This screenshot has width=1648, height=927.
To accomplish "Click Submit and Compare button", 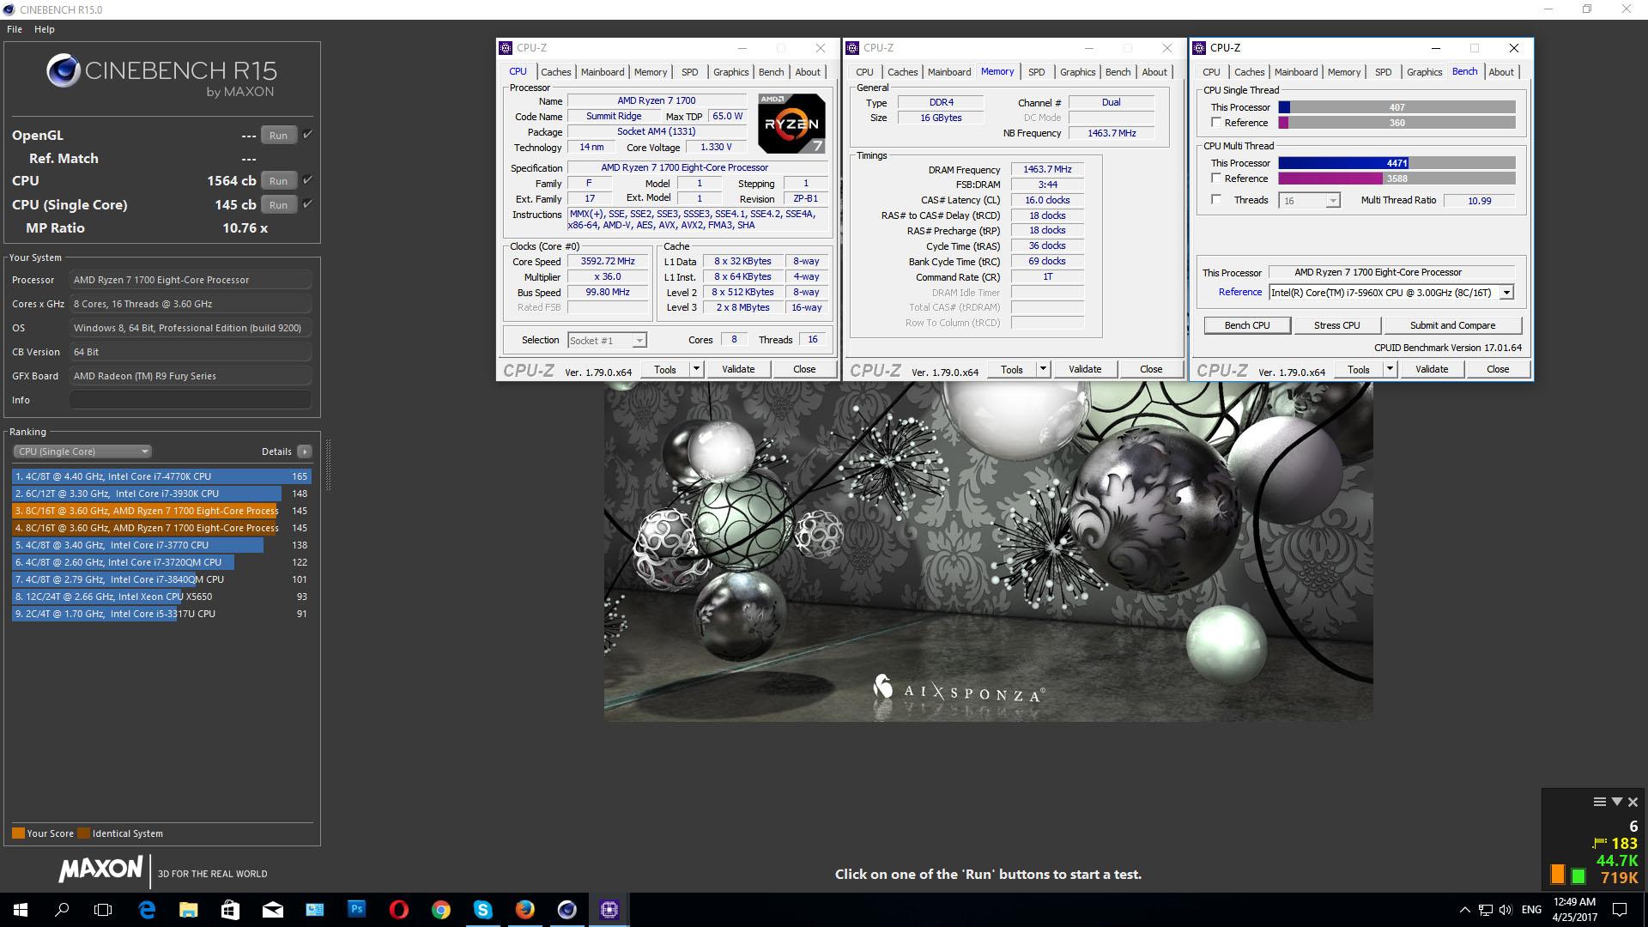I will point(1452,325).
